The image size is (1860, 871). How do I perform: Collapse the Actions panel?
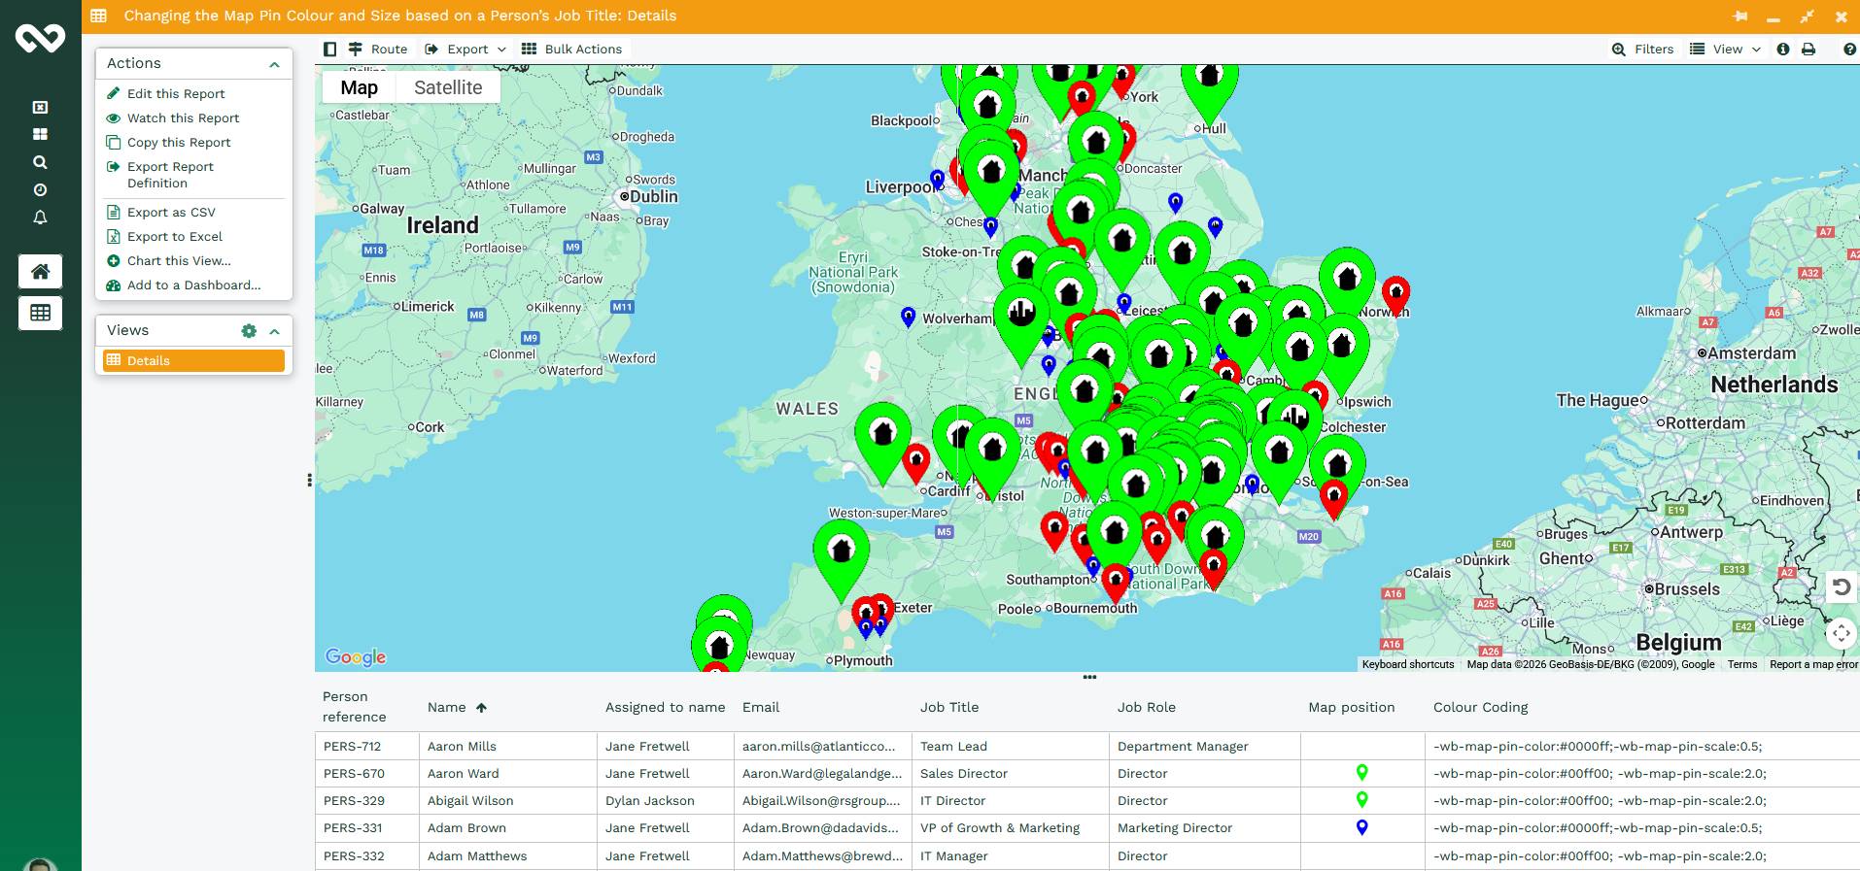(274, 64)
